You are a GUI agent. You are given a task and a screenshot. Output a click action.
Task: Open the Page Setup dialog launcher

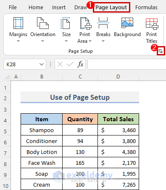[x=161, y=51]
